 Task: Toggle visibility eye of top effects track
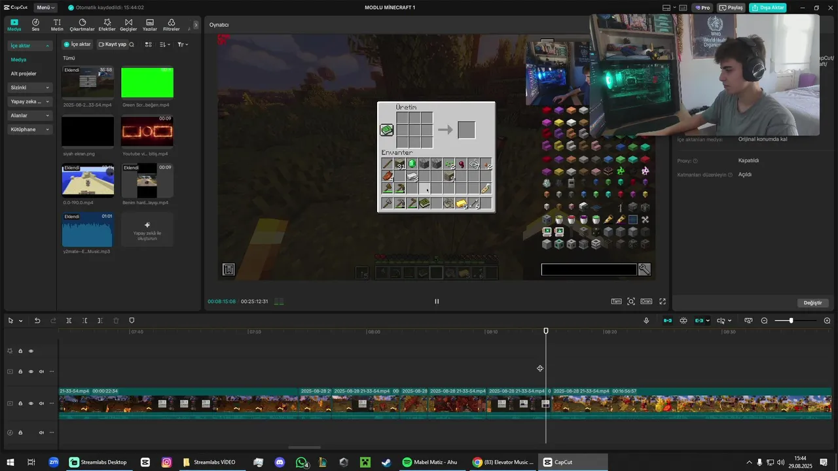click(x=31, y=351)
